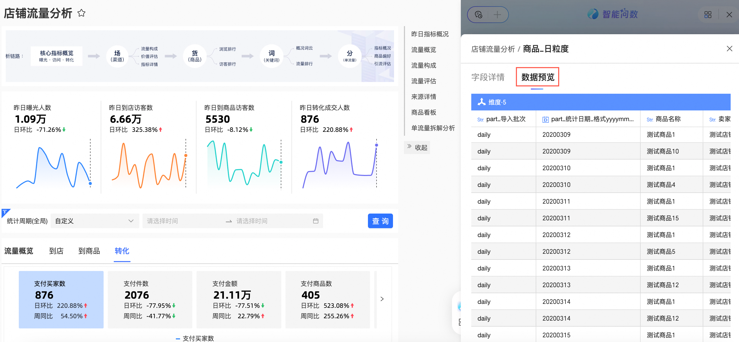Viewport: 739px width, 342px height.
Task: Click the 商品名称 column header
Action: (672, 119)
